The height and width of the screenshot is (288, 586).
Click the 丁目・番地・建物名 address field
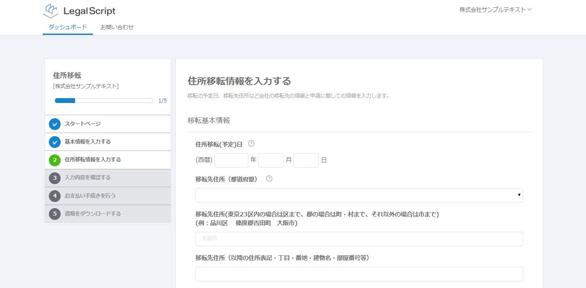click(359, 274)
